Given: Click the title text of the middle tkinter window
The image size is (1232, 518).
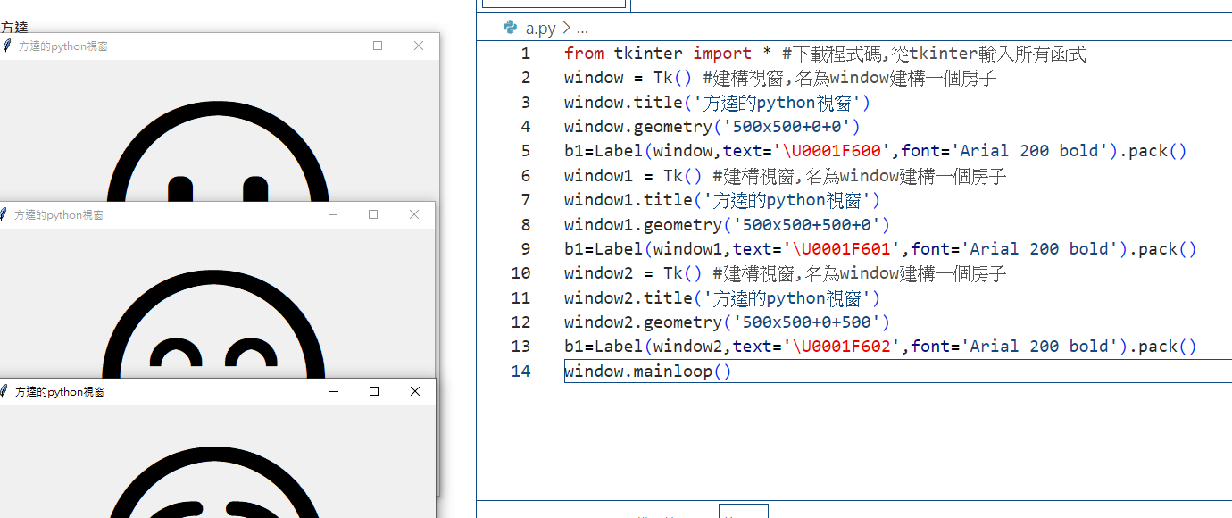Looking at the screenshot, I should [59, 214].
